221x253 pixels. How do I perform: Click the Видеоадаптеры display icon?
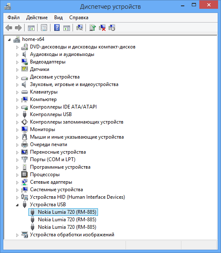coord(25,62)
